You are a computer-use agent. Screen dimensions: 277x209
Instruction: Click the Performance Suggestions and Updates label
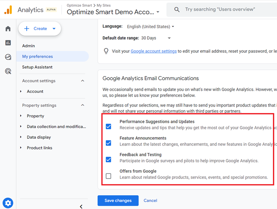157,122
